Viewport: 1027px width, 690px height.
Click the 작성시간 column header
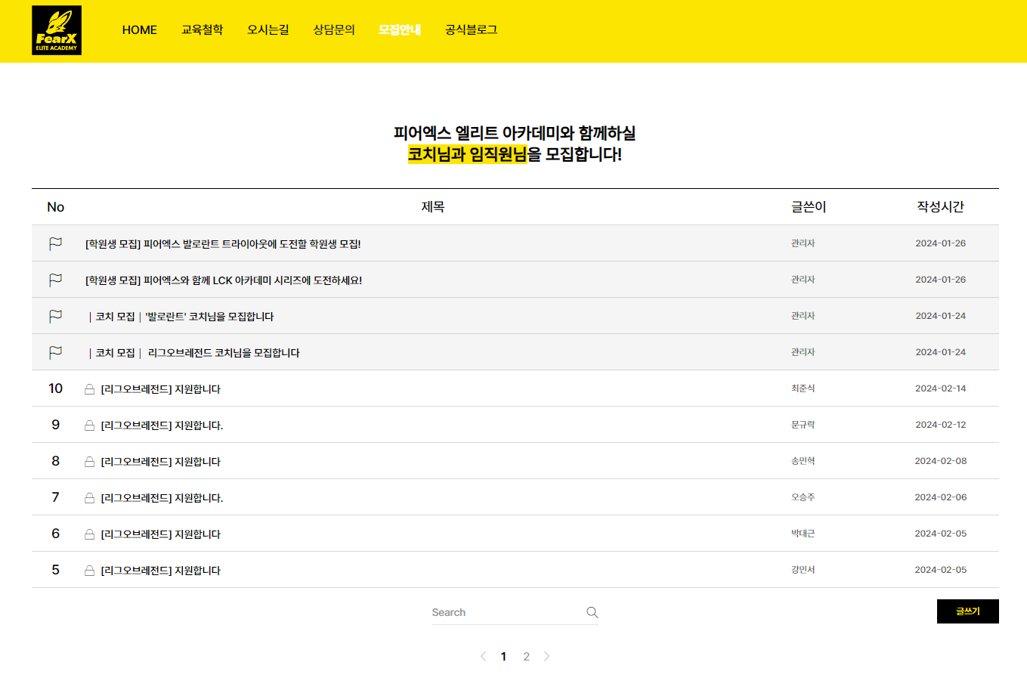click(941, 206)
